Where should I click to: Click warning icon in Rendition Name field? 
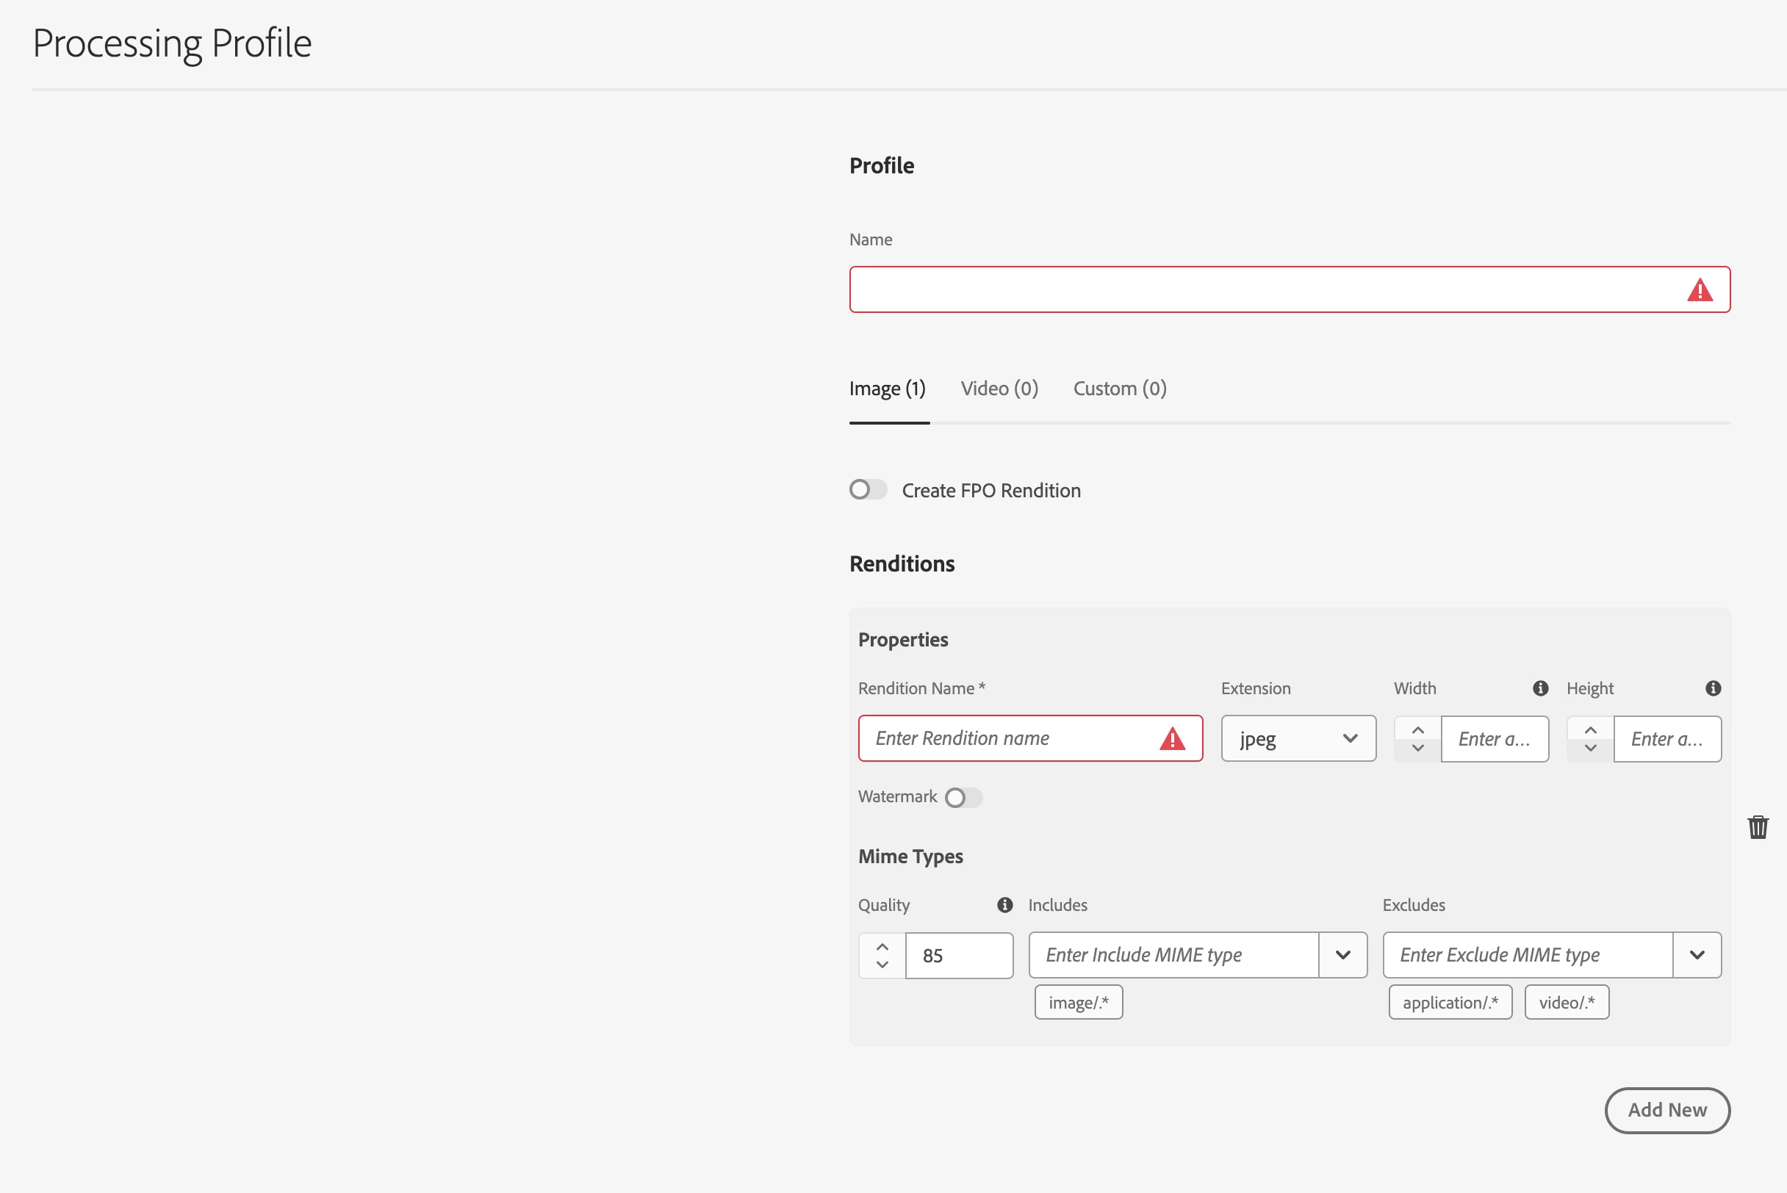pyautogui.click(x=1172, y=739)
